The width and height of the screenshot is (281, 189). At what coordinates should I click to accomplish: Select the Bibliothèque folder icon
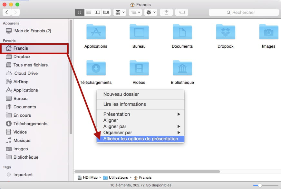(182, 68)
